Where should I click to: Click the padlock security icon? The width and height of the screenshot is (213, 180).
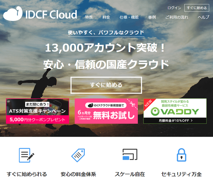(181, 155)
